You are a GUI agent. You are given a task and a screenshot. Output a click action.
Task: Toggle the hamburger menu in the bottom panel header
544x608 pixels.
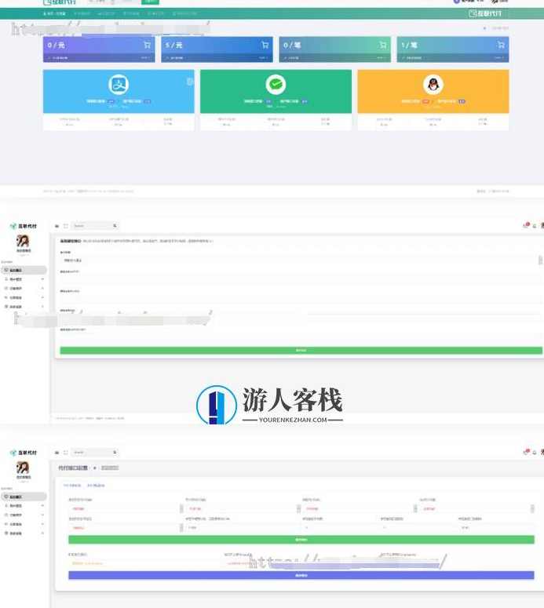(x=57, y=452)
